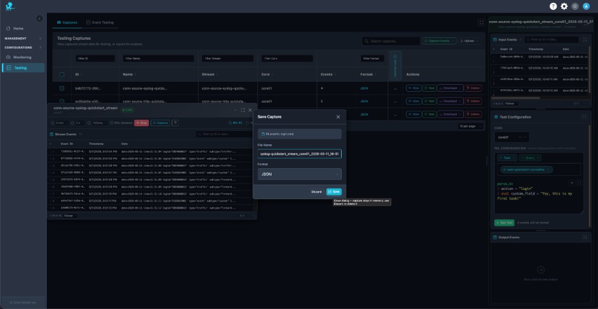Click the Task button in FDL configuration
The width and height of the screenshot is (598, 309).
click(507, 158)
